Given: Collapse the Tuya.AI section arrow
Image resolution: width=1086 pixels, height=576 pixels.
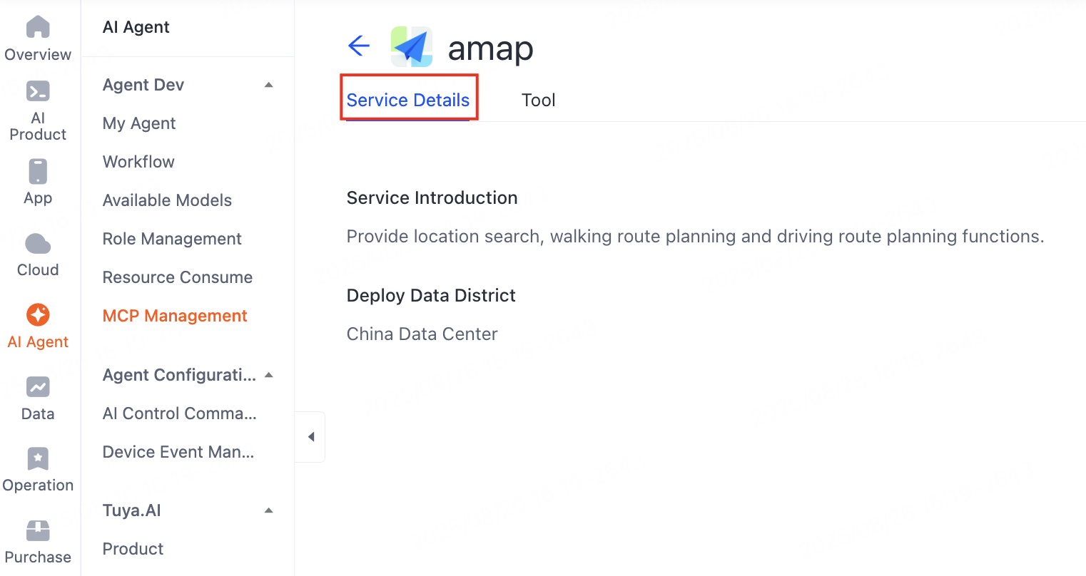Looking at the screenshot, I should pos(269,510).
